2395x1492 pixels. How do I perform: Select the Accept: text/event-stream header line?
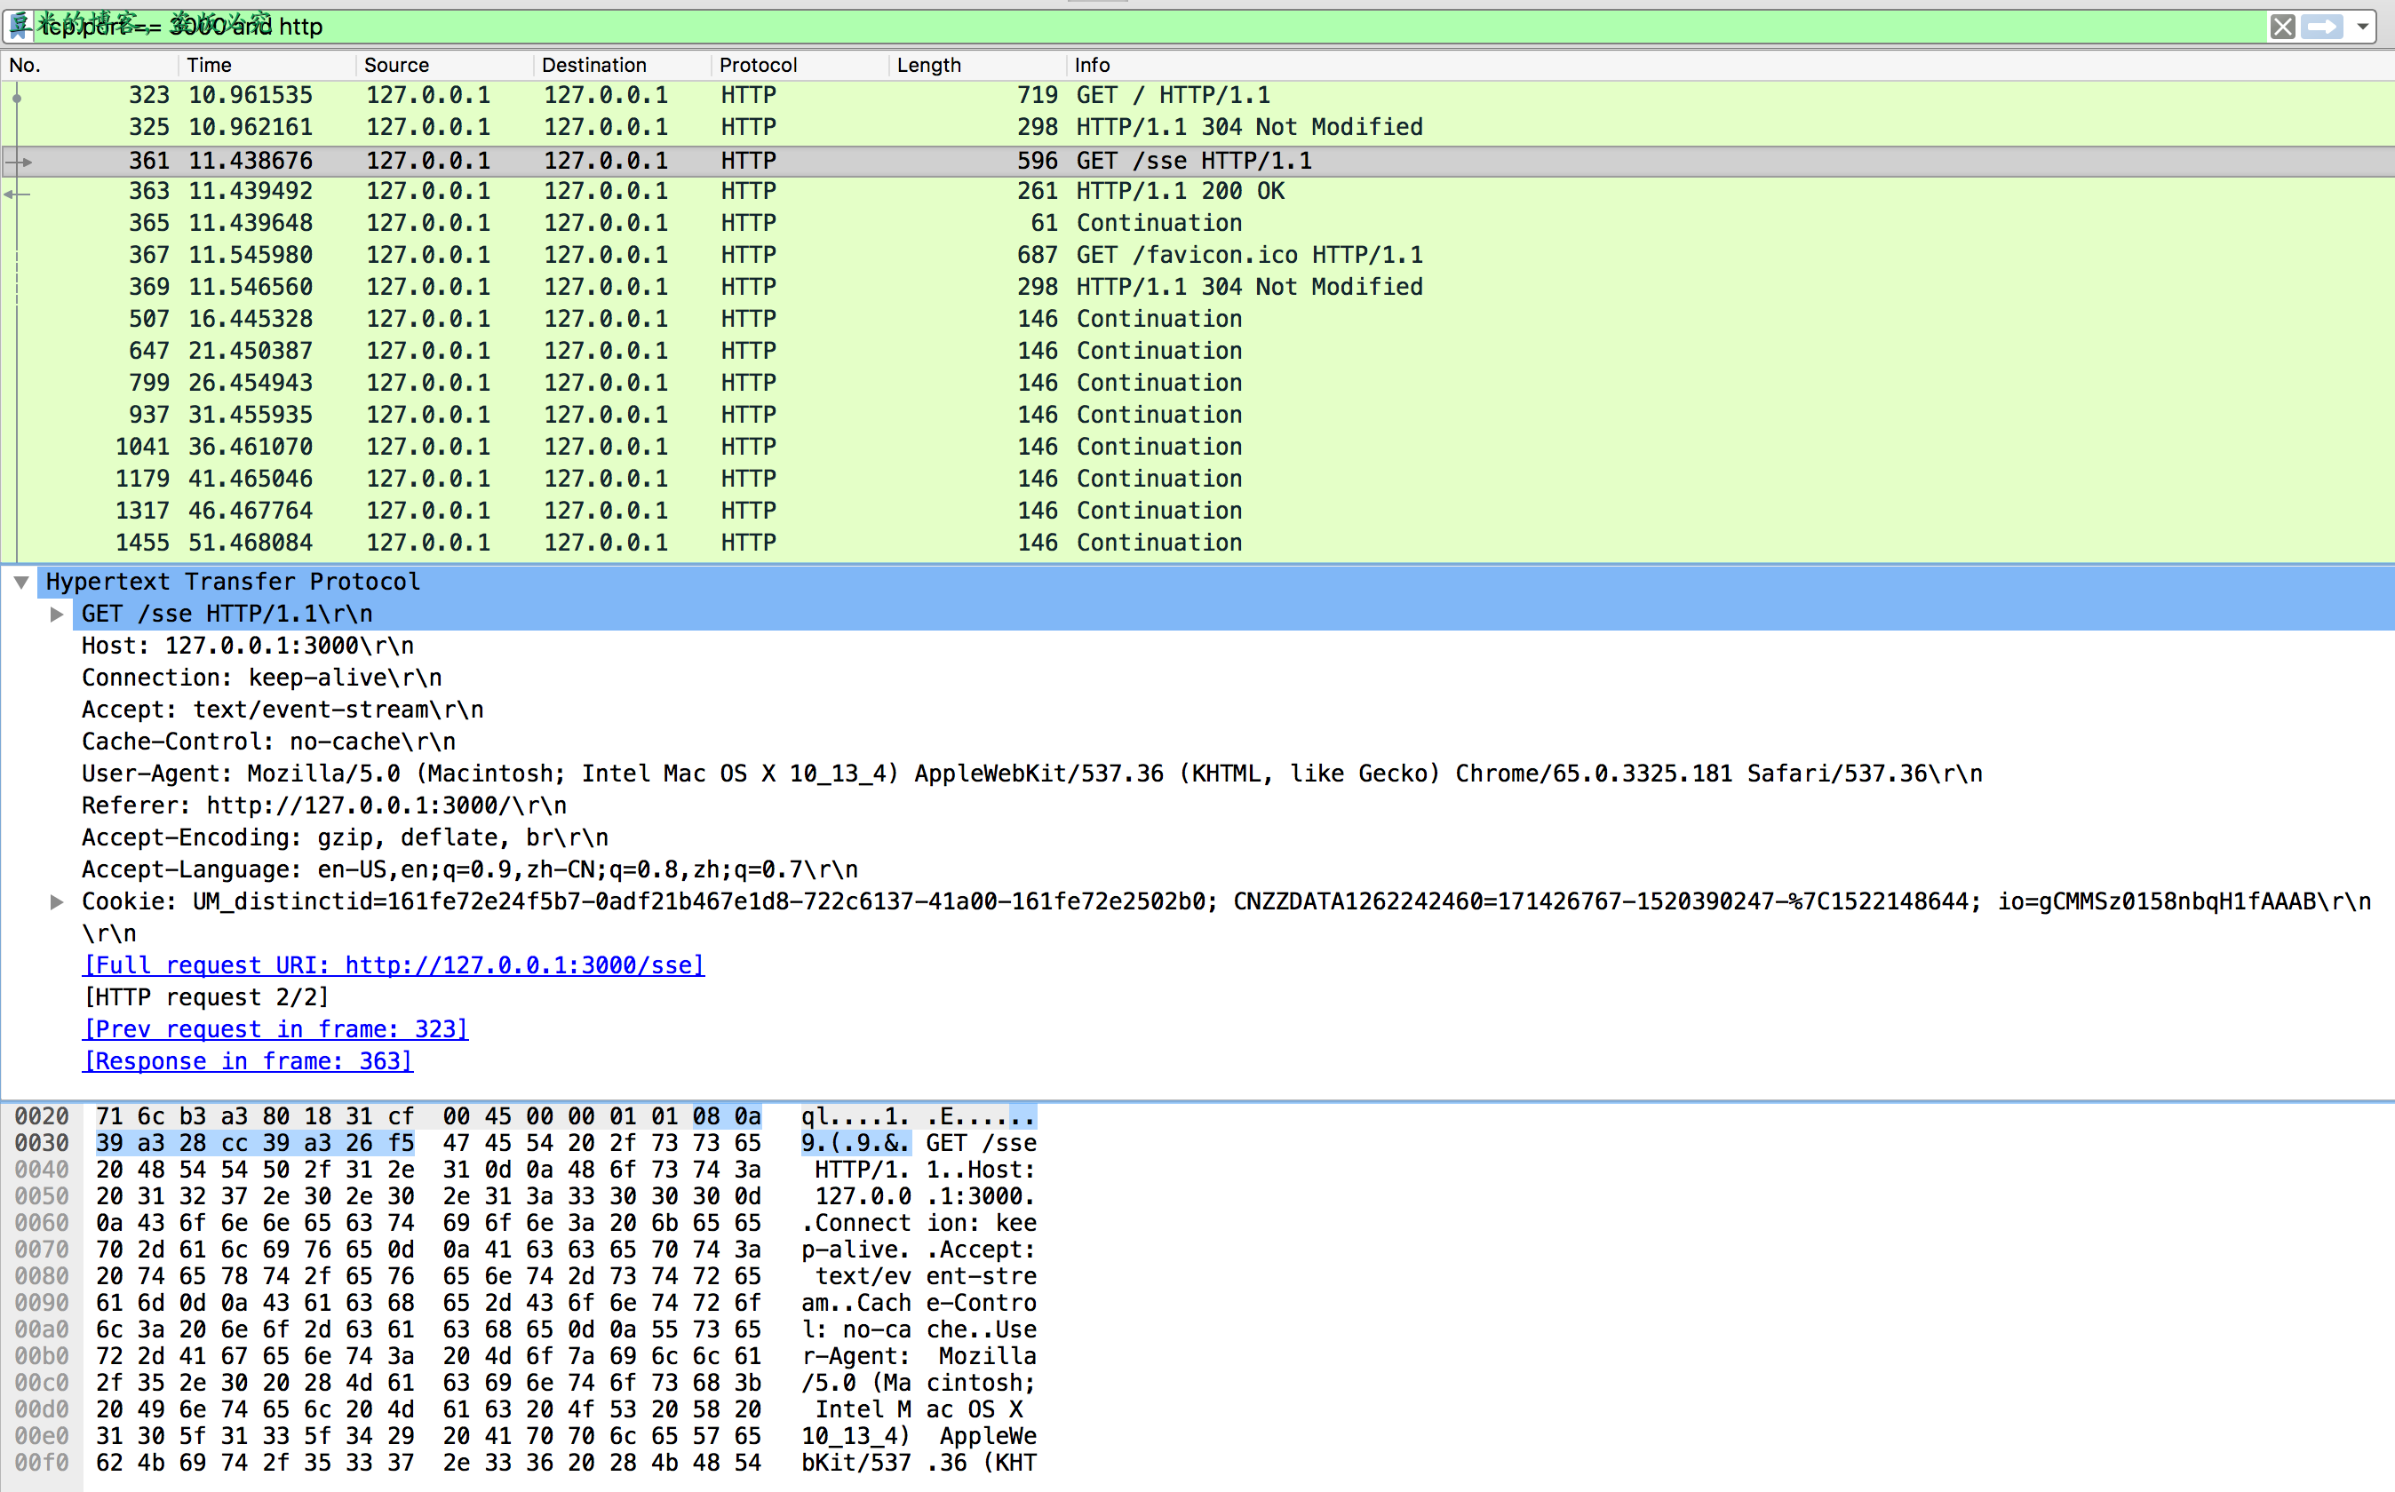(282, 710)
